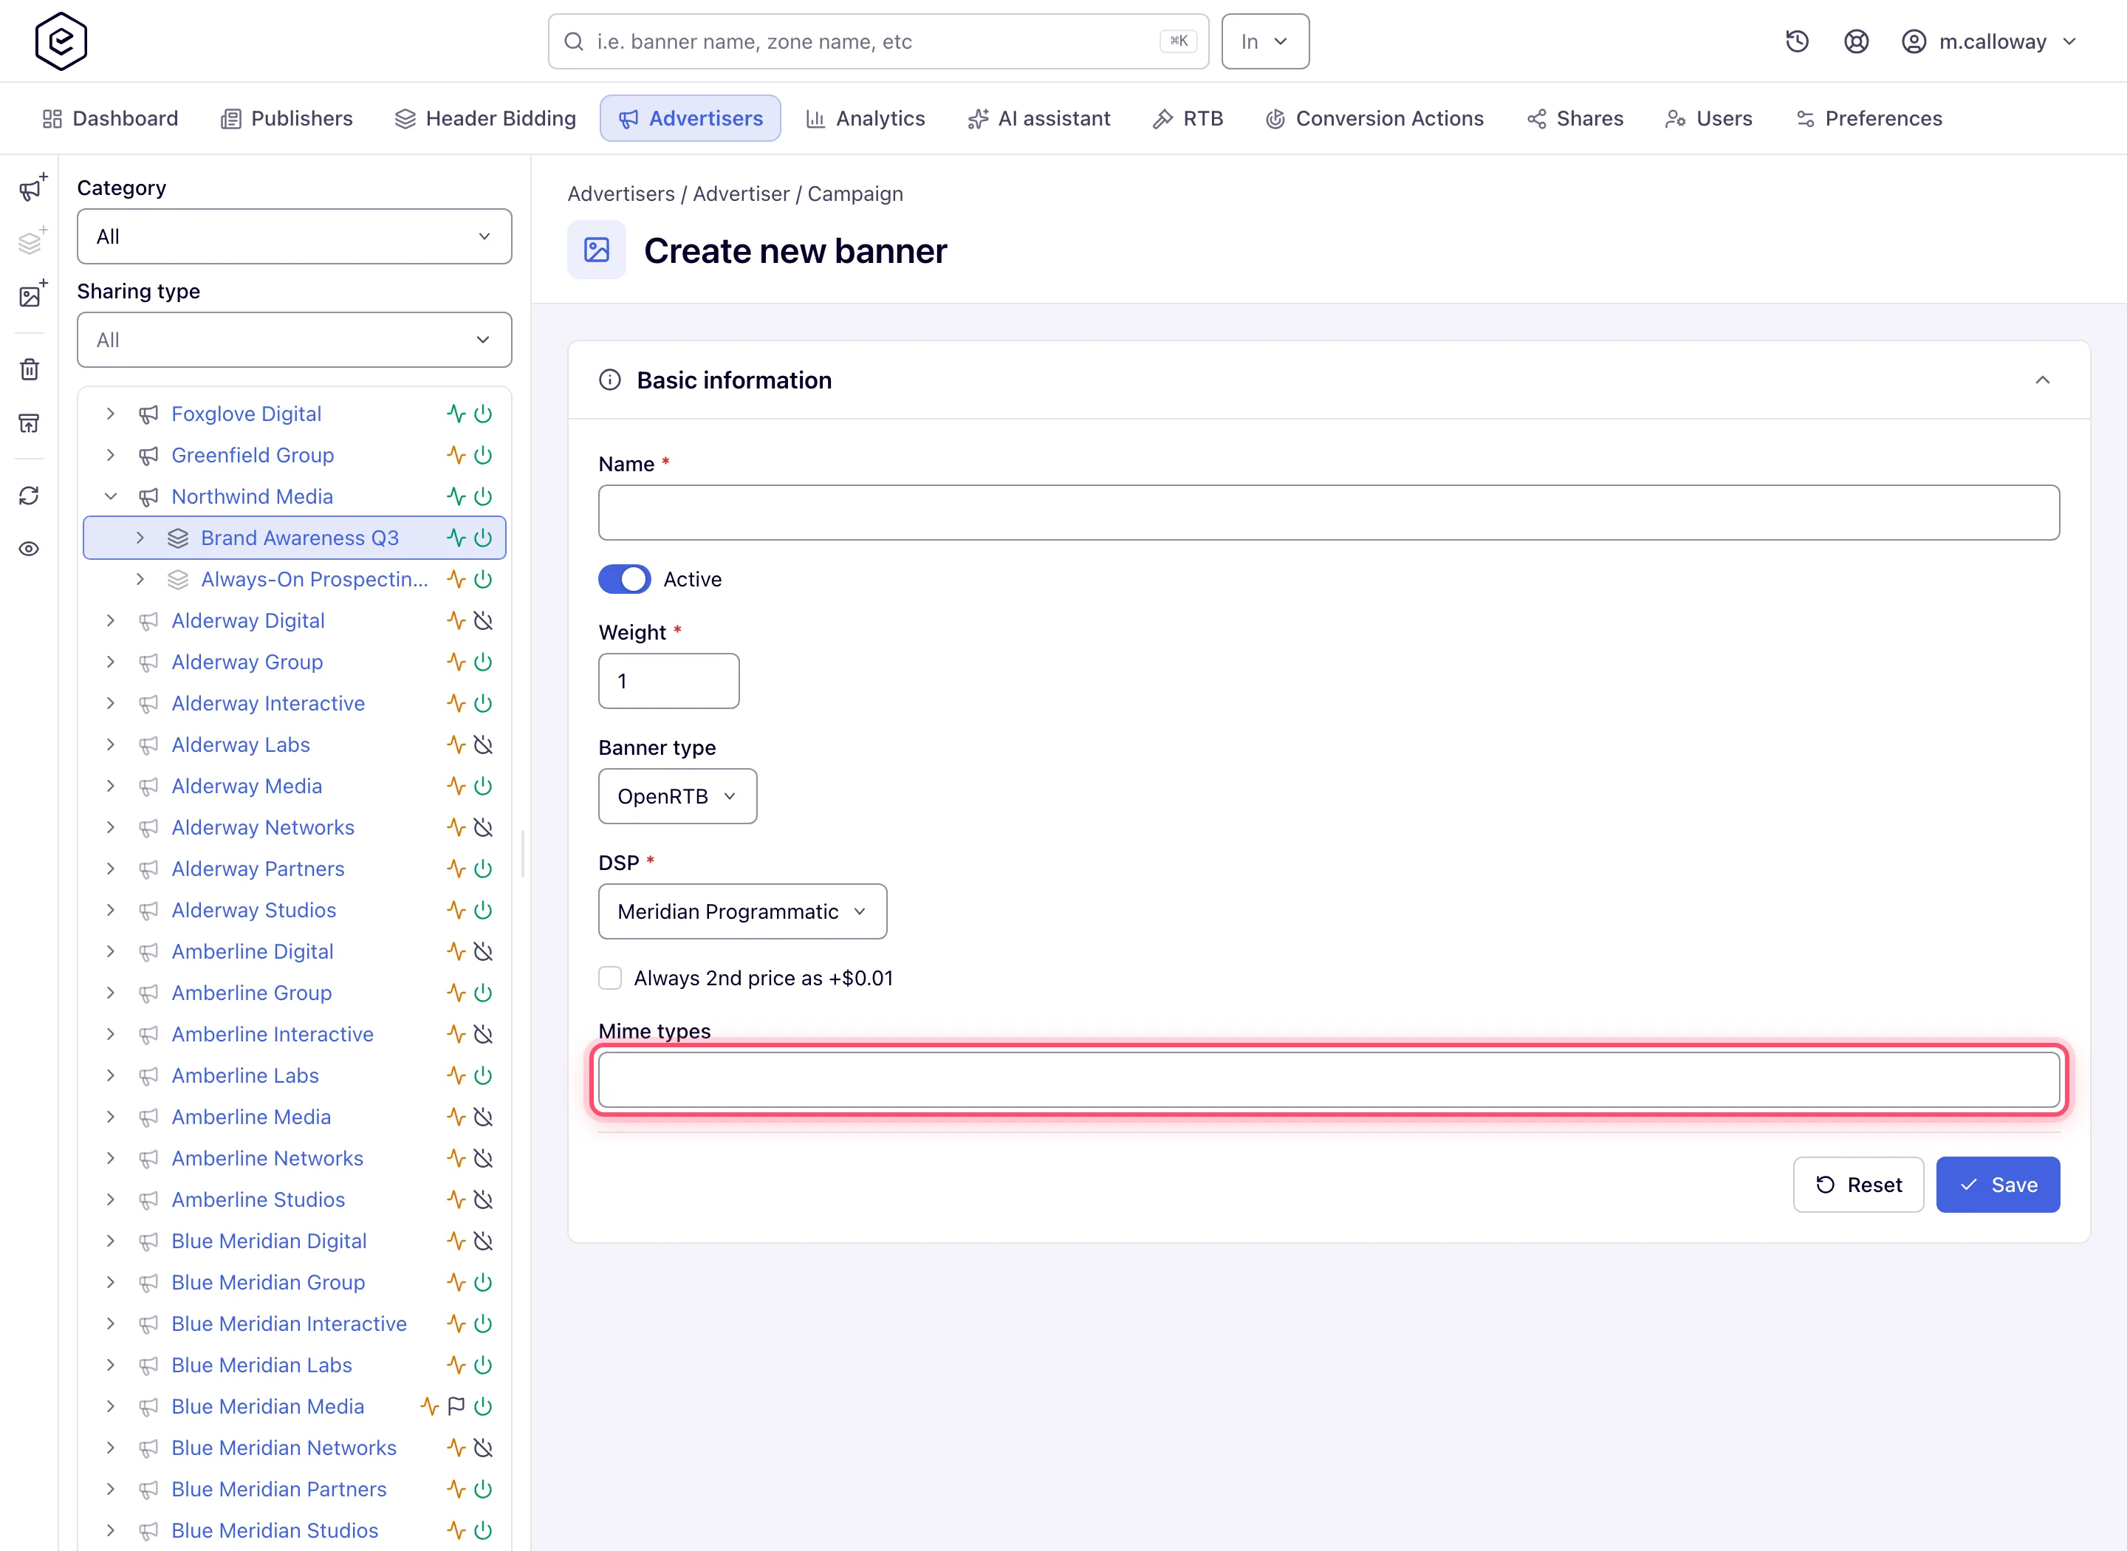Viewport: 2127px width, 1551px height.
Task: Click the Weight input field
Action: [x=669, y=681]
